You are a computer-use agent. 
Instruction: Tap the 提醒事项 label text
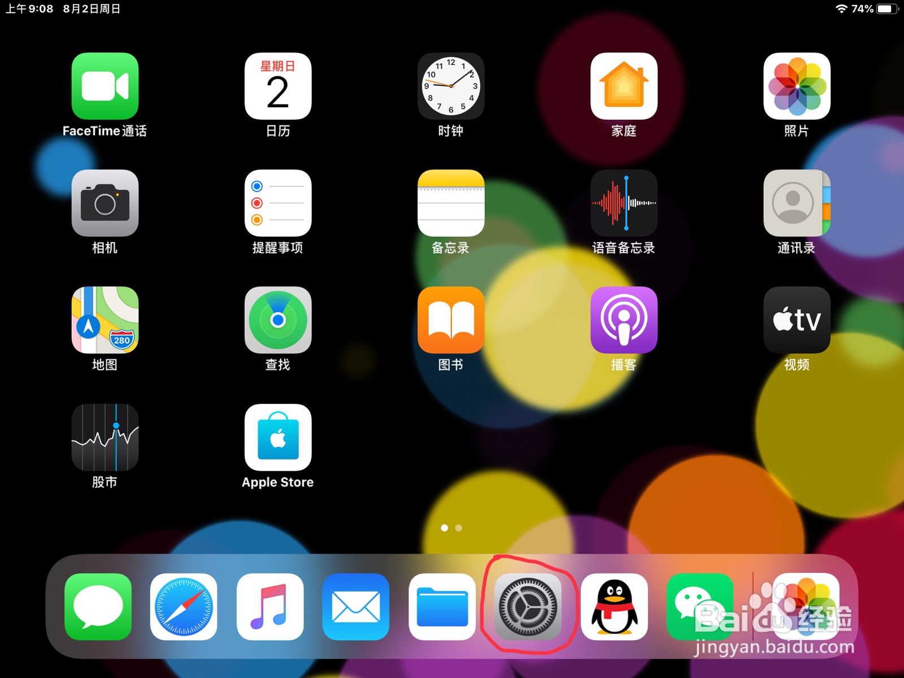click(278, 247)
